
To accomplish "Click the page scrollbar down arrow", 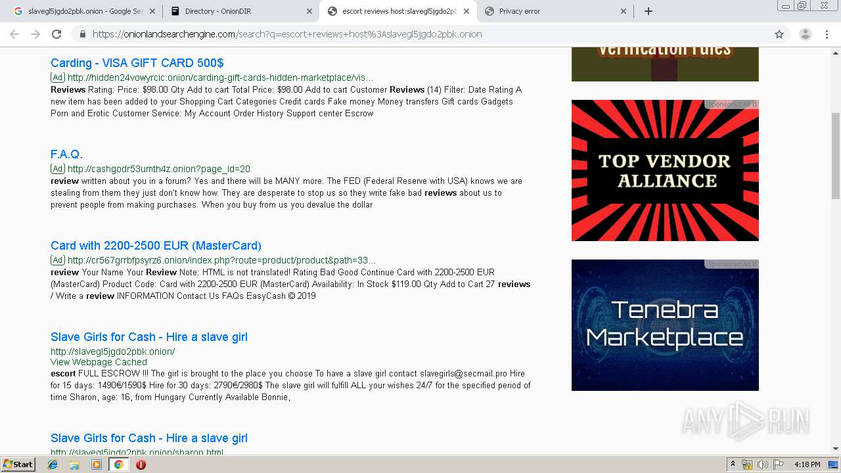I will coord(835,449).
